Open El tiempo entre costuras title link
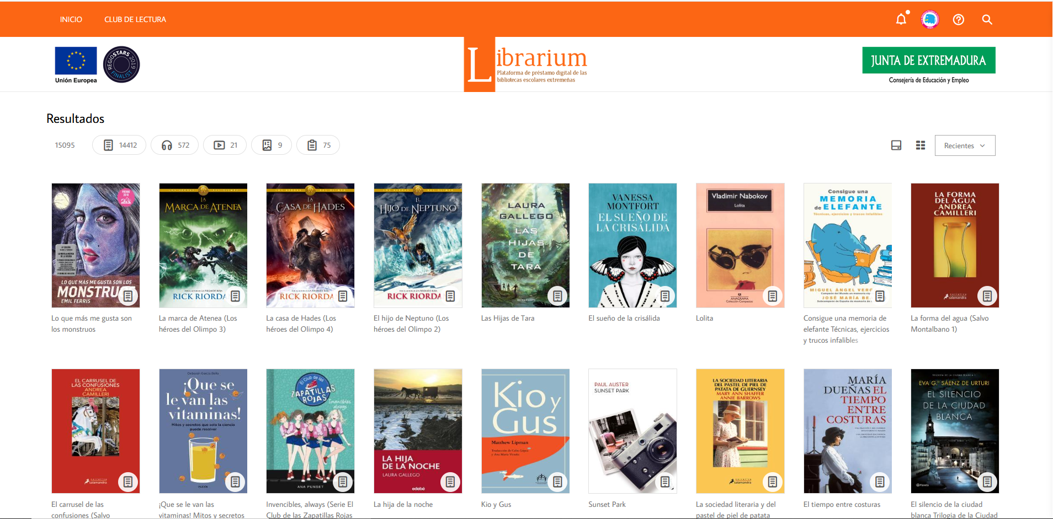 point(842,504)
